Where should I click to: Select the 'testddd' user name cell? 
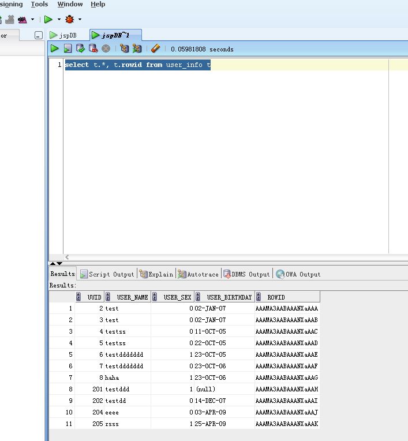coord(128,389)
